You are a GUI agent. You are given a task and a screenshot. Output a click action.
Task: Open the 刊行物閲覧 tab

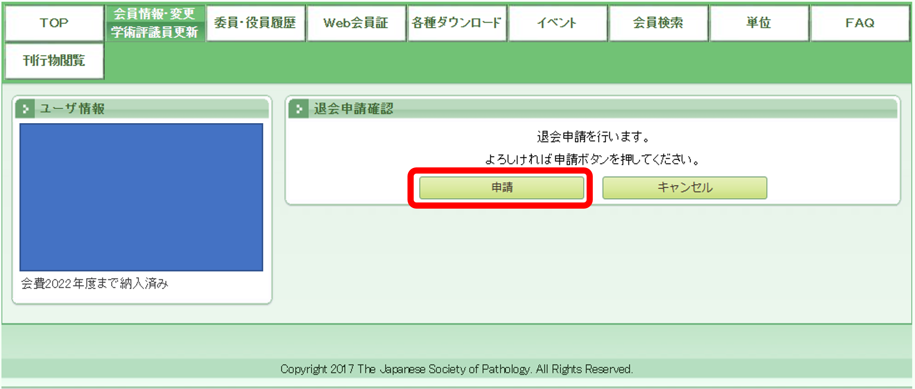[x=54, y=61]
